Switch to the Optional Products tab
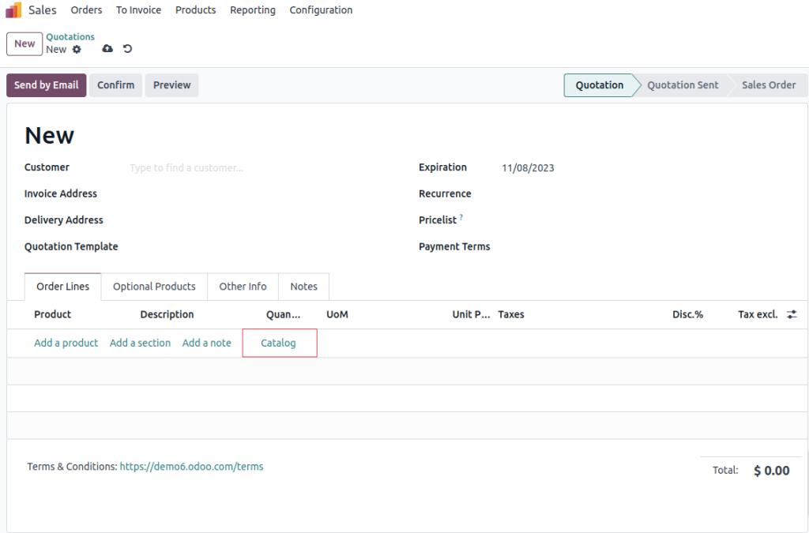The width and height of the screenshot is (809, 533). pos(153,286)
